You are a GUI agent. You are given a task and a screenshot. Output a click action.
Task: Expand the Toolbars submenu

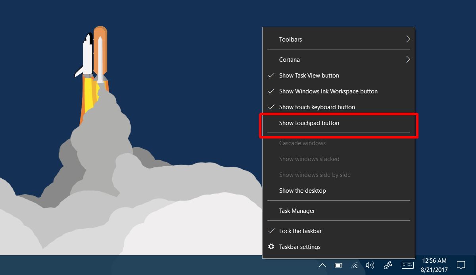pos(339,40)
